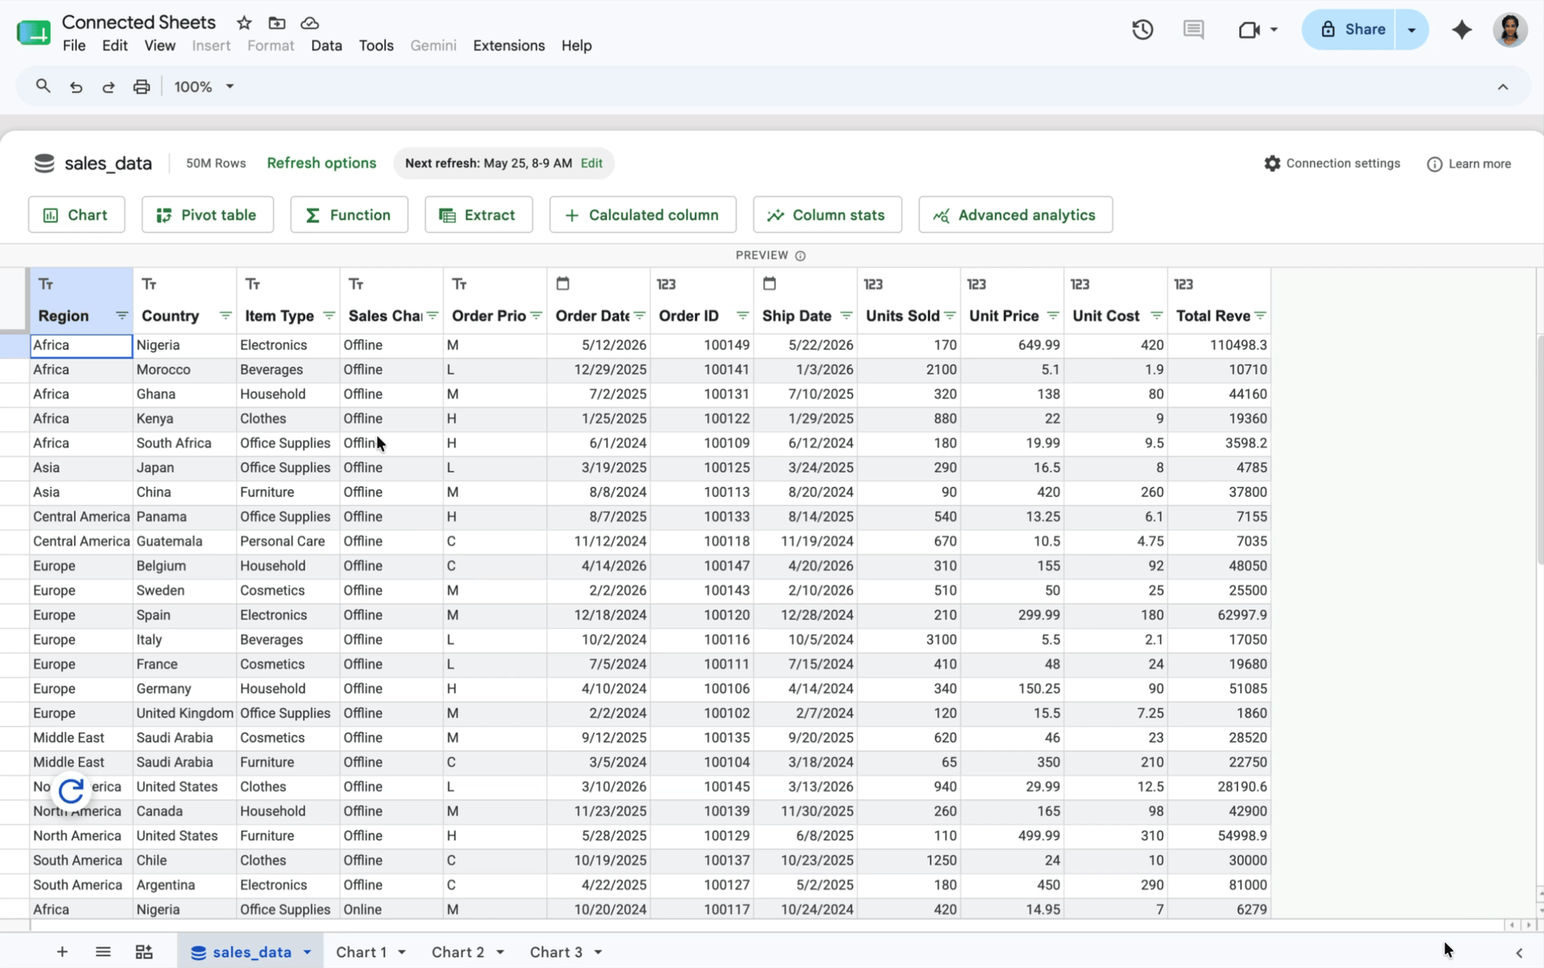
Task: Click the Learn more link
Action: (1469, 164)
